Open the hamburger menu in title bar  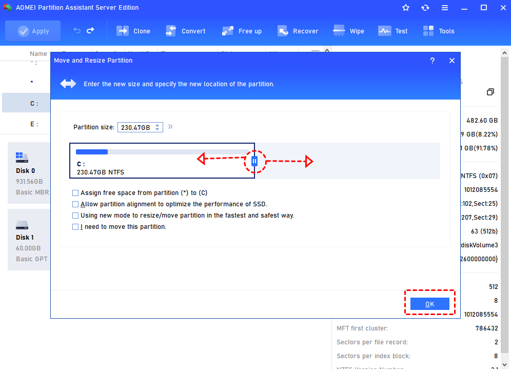(x=445, y=8)
